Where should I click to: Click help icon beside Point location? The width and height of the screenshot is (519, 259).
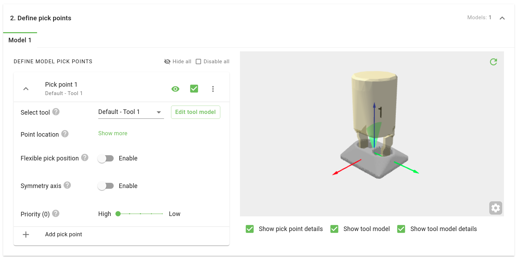[65, 134]
